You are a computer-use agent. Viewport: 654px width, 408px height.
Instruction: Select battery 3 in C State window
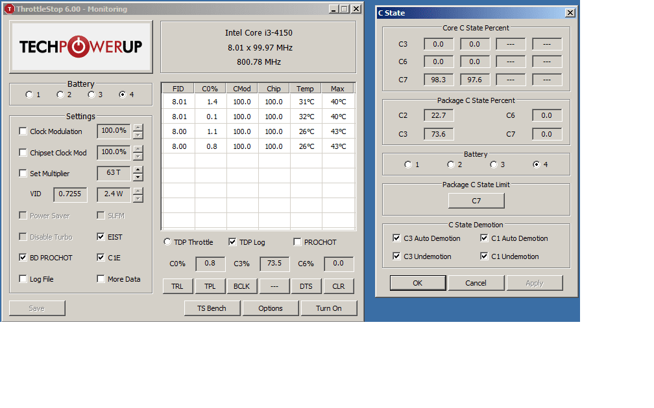pos(494,164)
